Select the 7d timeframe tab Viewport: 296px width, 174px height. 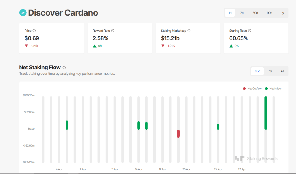(x=242, y=13)
